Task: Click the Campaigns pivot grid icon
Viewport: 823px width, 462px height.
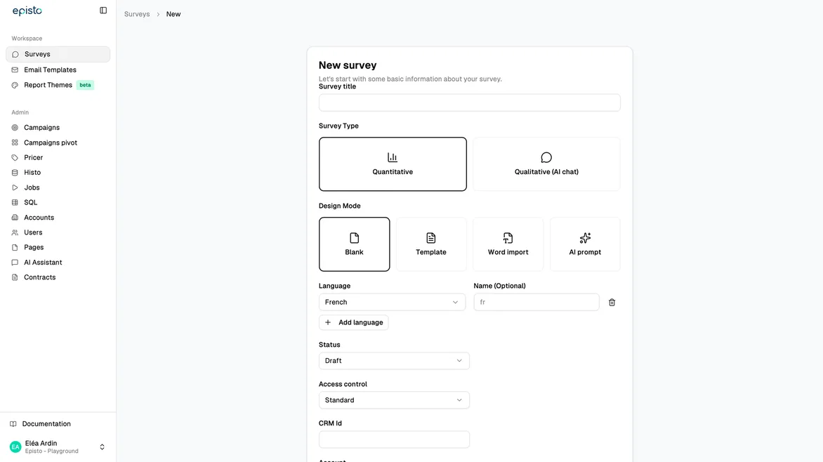Action: pos(15,143)
